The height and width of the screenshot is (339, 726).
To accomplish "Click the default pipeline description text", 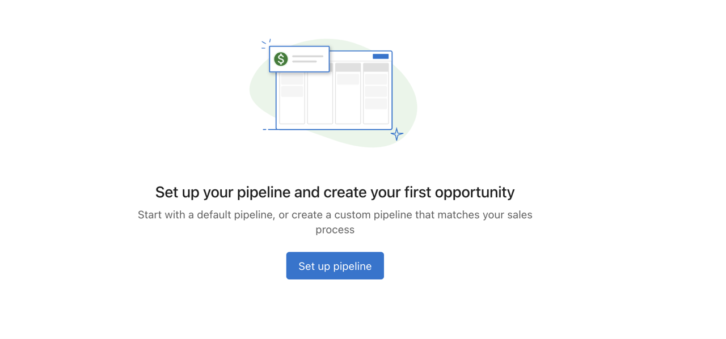I will pos(335,222).
